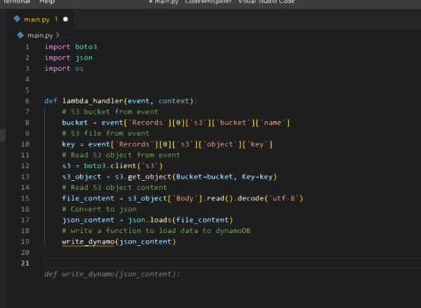Click the 'context' parameter on line 6

click(x=174, y=101)
